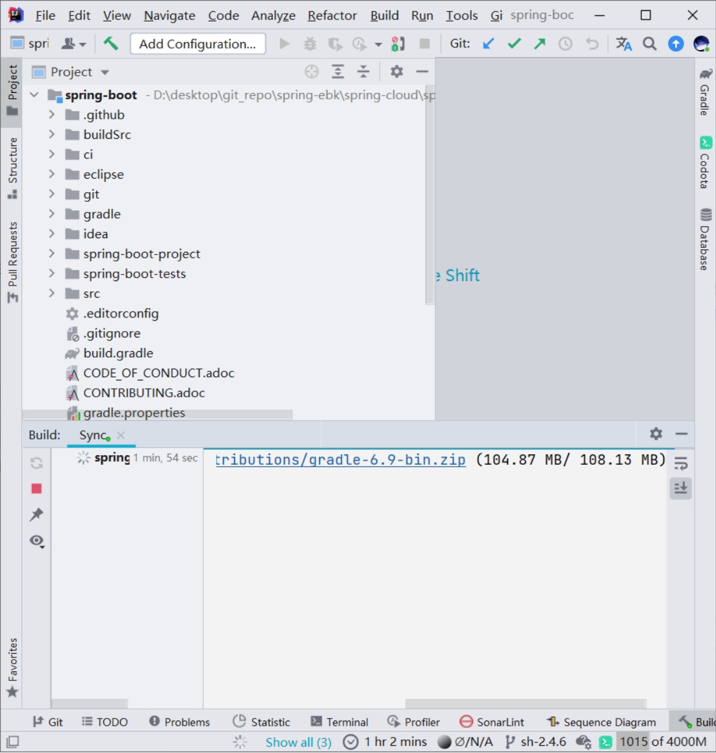Image resolution: width=716 pixels, height=753 pixels.
Task: Open the Database tool window
Action: (705, 239)
